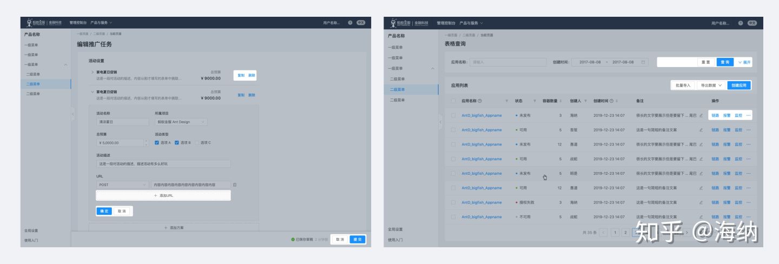
Task: Open 全局设置 in left window sidebar
Action: click(x=31, y=230)
